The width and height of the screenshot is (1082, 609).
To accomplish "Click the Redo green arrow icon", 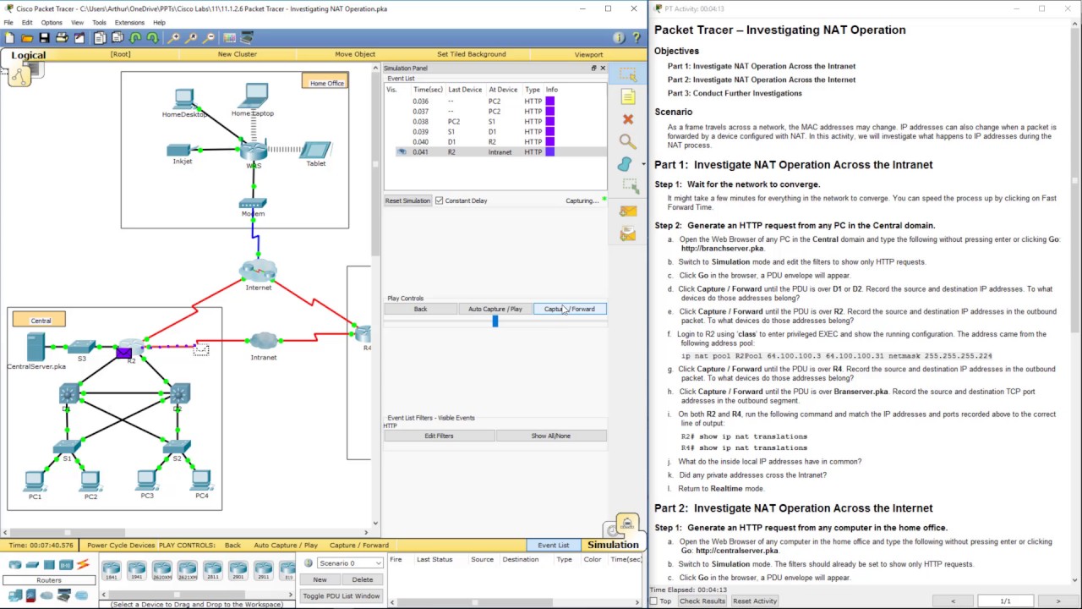I will coord(152,38).
